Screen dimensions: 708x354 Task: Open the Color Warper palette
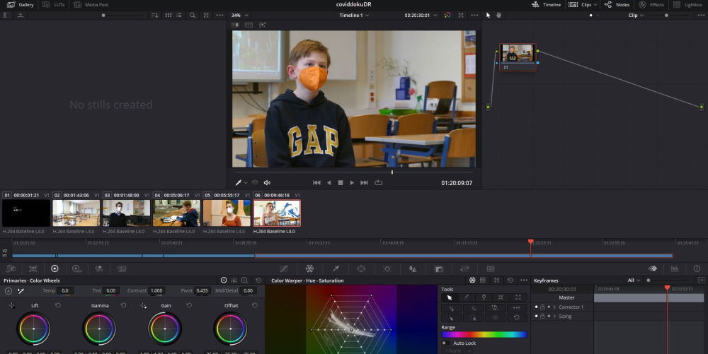[310, 269]
